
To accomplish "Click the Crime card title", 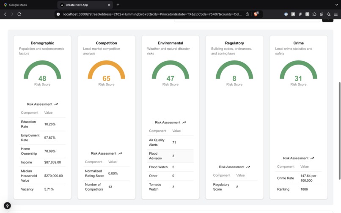I will coord(298,43).
